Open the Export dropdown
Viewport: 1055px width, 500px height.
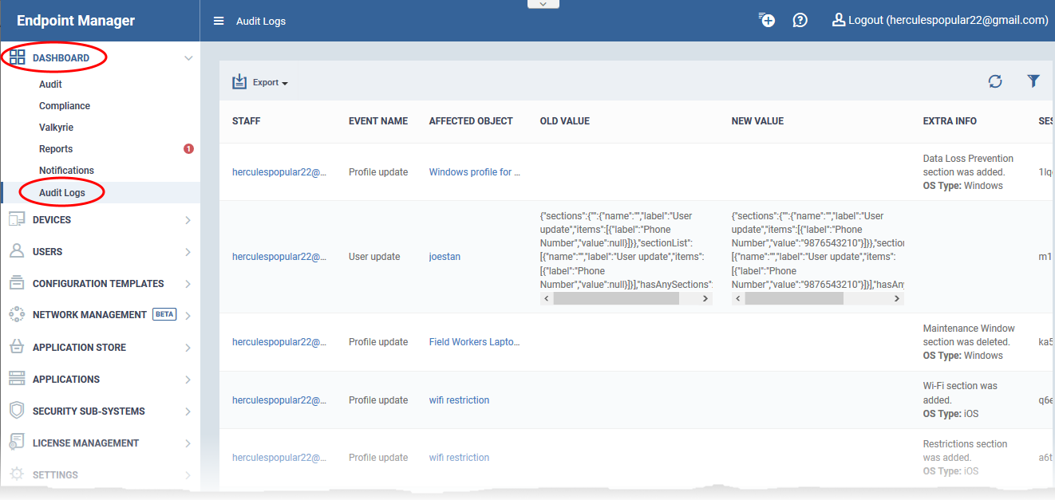click(261, 82)
